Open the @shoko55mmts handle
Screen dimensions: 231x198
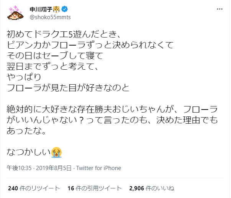click(50, 17)
